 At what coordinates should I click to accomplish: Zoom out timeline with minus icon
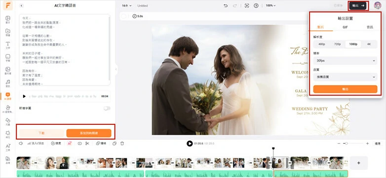[339, 144]
